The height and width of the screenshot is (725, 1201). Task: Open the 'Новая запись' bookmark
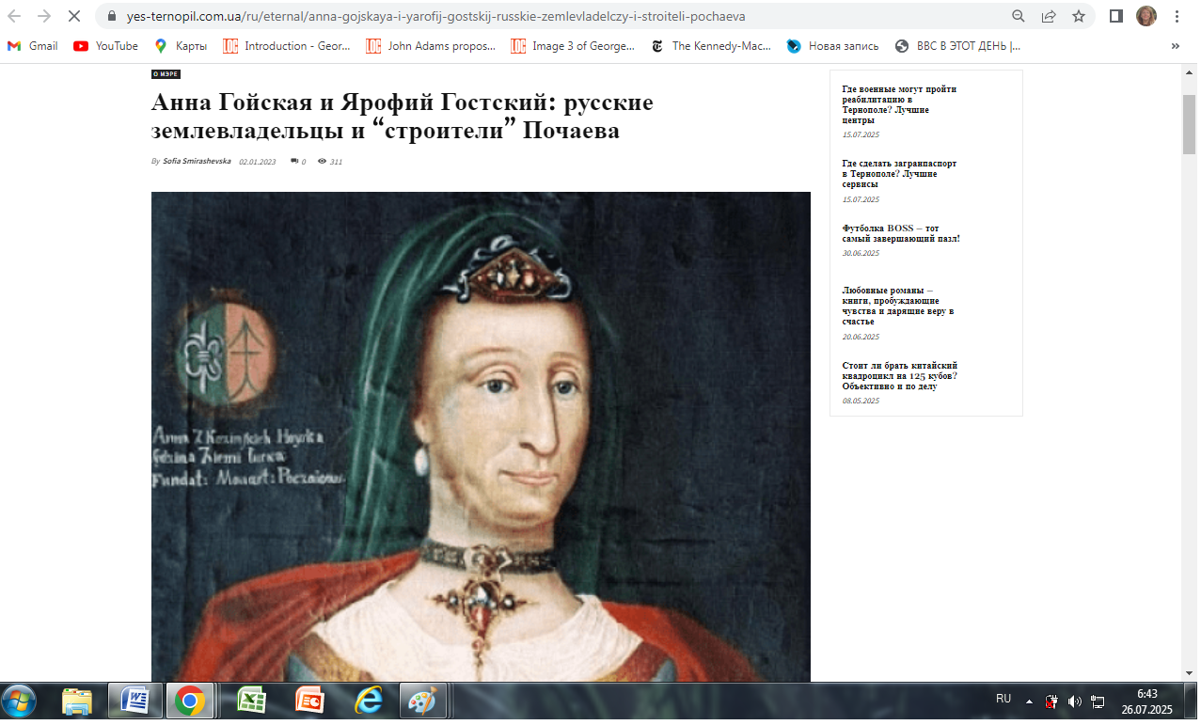pyautogui.click(x=833, y=46)
